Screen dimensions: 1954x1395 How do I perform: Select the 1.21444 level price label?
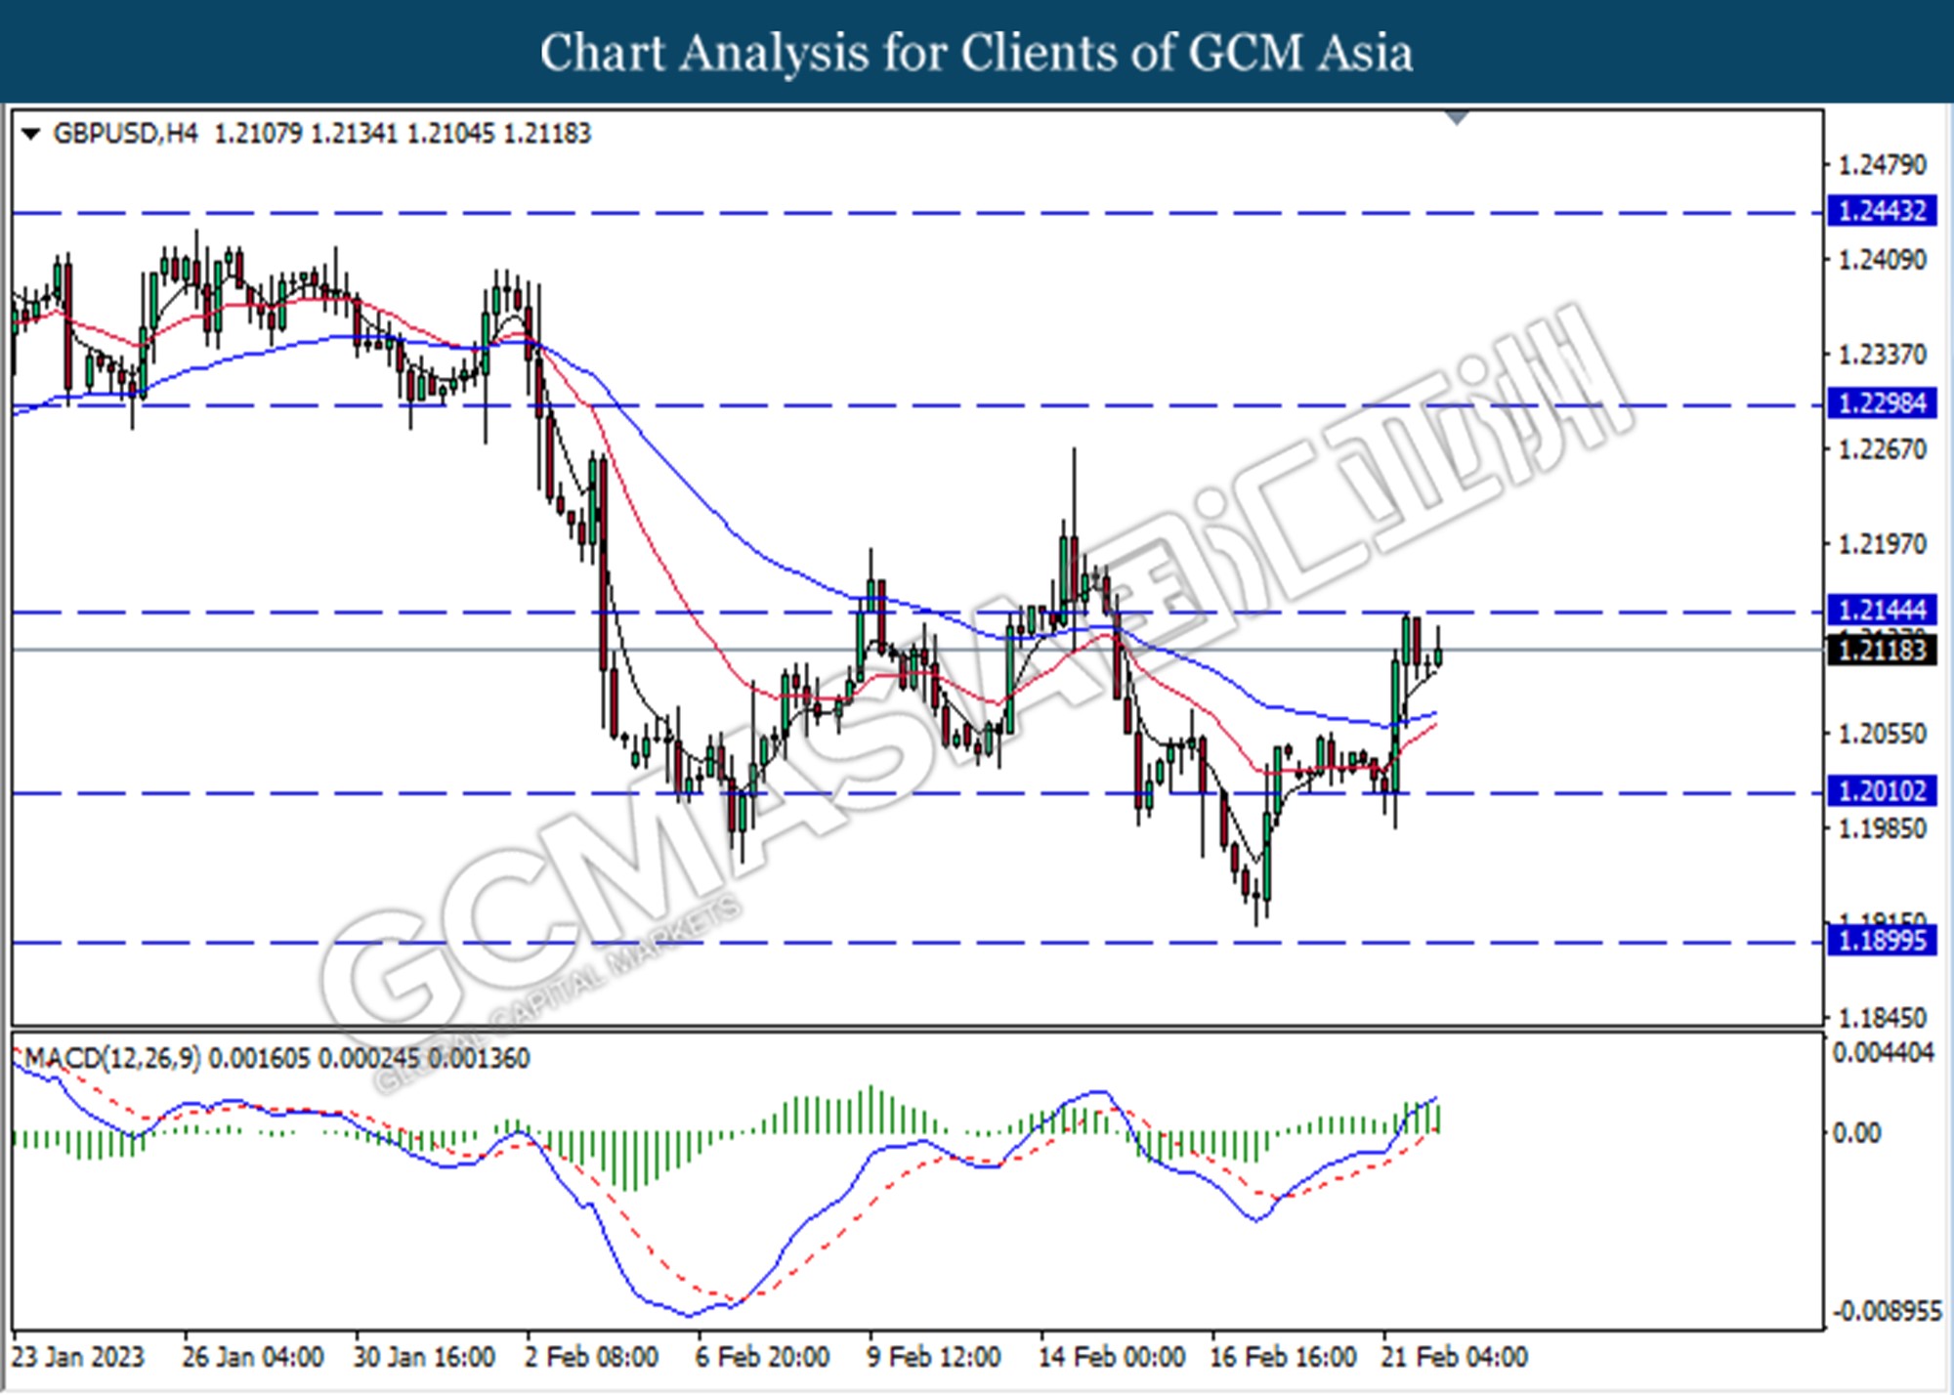point(1882,611)
